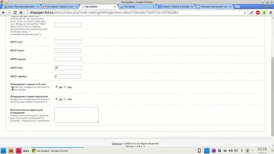Image resolution: width=274 pixels, height=154 pixels.
Task: Click the three colored dots taskbar icon
Action: (x=26, y=151)
